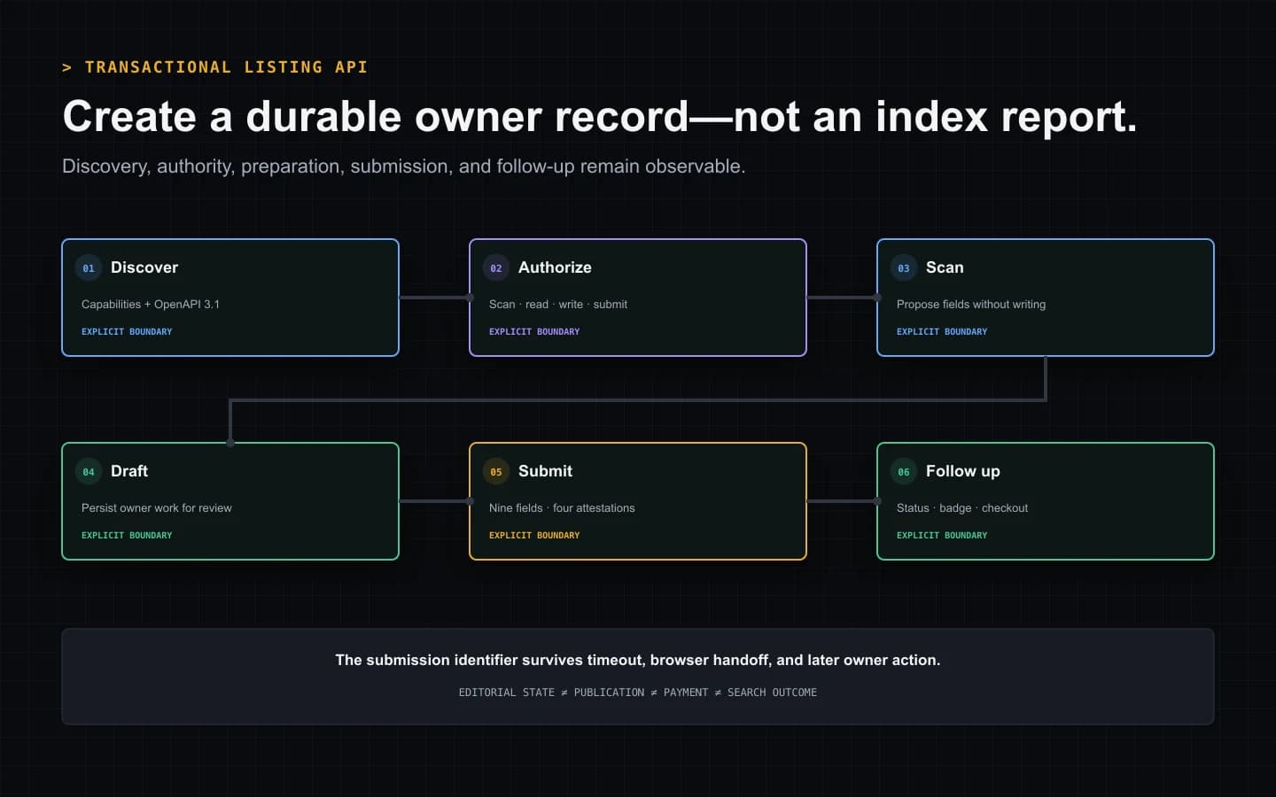Select the Draft card title
The image size is (1276, 797).
(129, 471)
